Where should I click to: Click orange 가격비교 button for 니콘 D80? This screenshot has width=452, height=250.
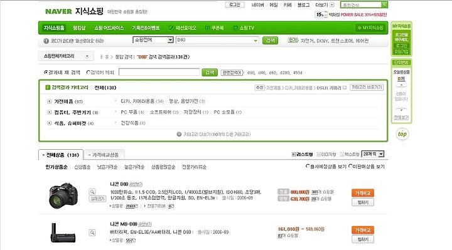tap(363, 193)
